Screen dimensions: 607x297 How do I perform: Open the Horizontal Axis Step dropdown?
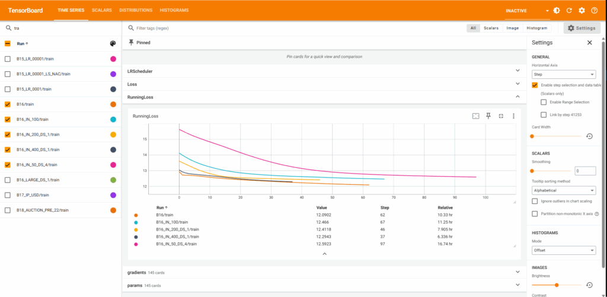coord(563,74)
